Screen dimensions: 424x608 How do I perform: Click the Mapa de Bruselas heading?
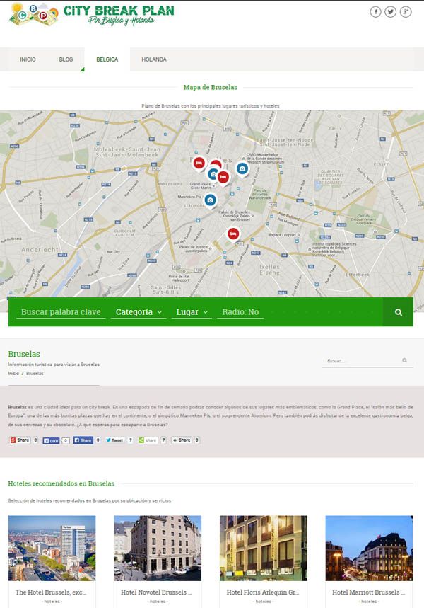point(211,87)
